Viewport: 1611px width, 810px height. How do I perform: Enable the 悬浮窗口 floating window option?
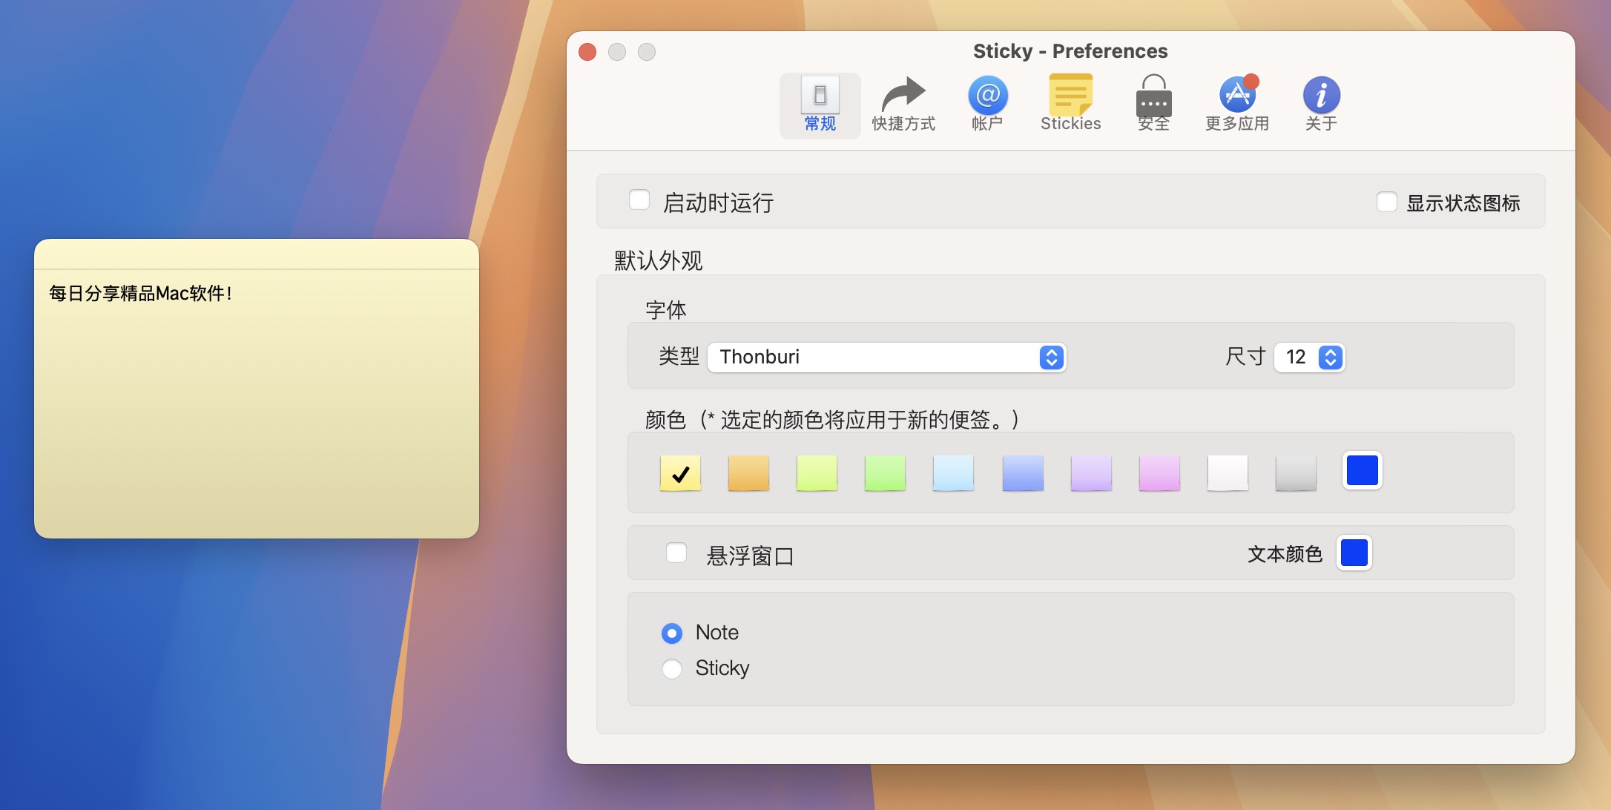pyautogui.click(x=675, y=553)
